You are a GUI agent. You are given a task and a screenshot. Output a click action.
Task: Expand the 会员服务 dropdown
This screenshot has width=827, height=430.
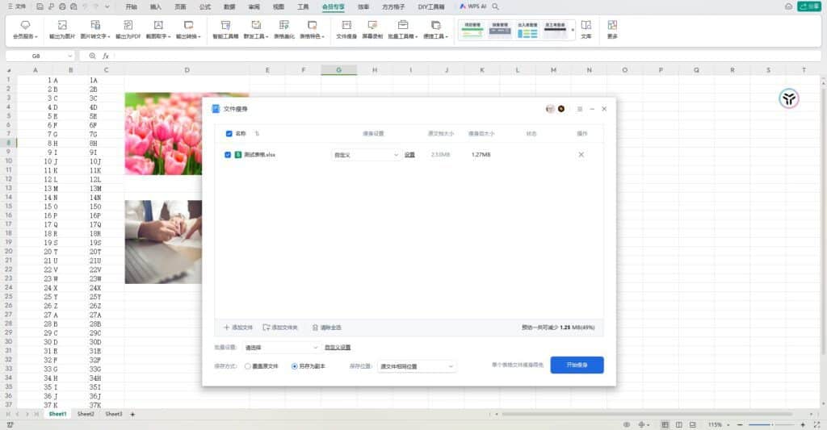pos(36,37)
